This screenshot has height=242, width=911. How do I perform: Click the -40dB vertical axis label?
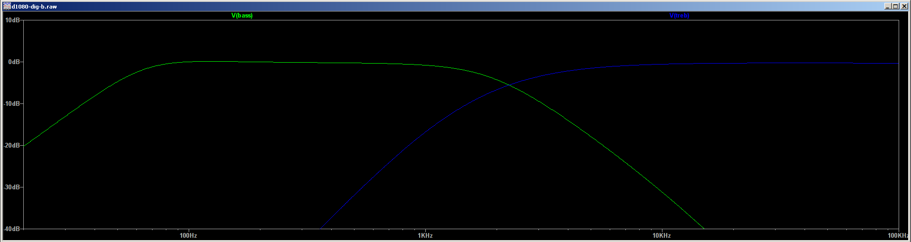coord(12,229)
